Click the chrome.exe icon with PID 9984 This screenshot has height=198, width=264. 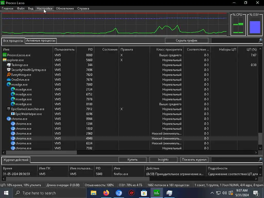click(x=9, y=119)
